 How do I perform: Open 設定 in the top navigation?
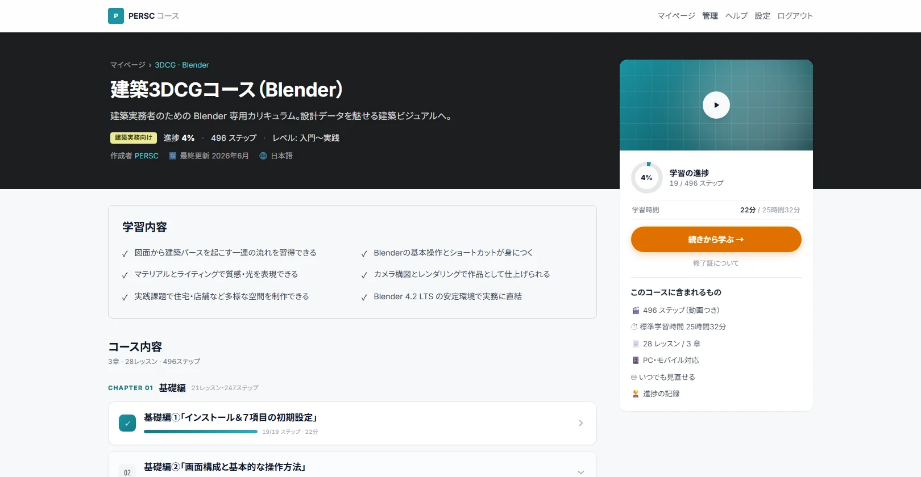[762, 16]
